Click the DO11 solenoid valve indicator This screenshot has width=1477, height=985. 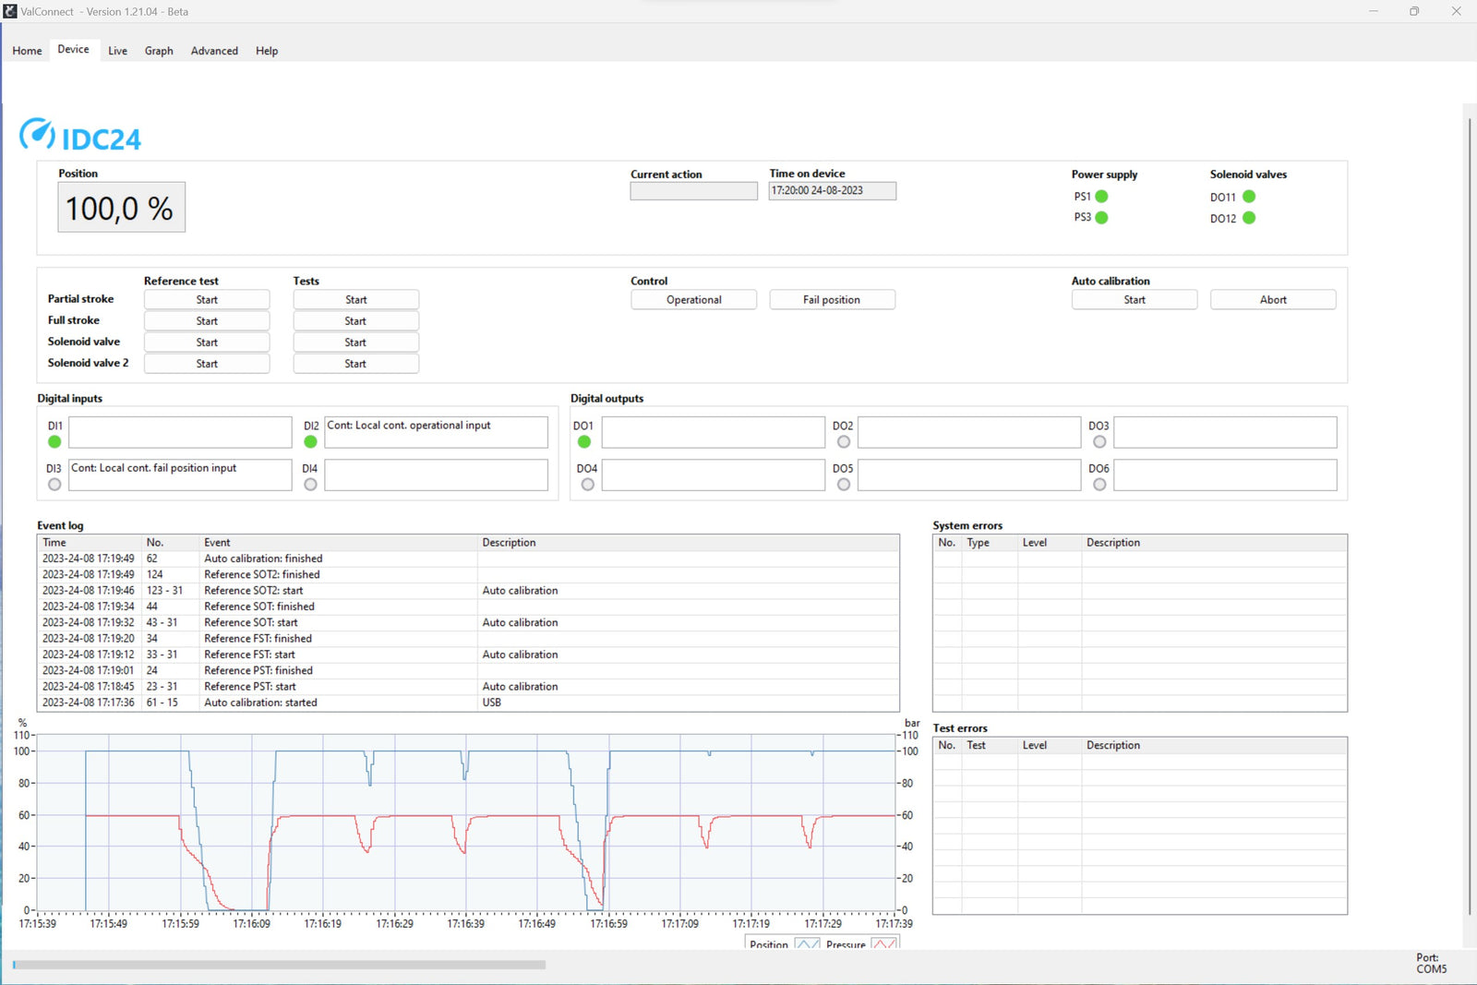pyautogui.click(x=1247, y=196)
